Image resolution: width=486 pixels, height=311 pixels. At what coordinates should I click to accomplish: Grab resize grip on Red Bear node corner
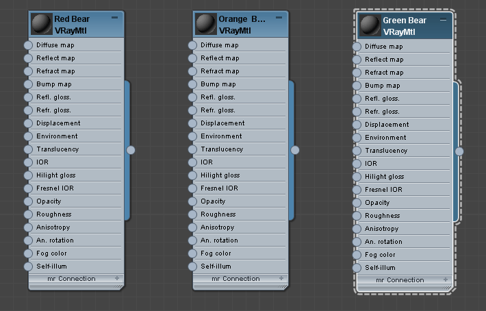click(119, 286)
